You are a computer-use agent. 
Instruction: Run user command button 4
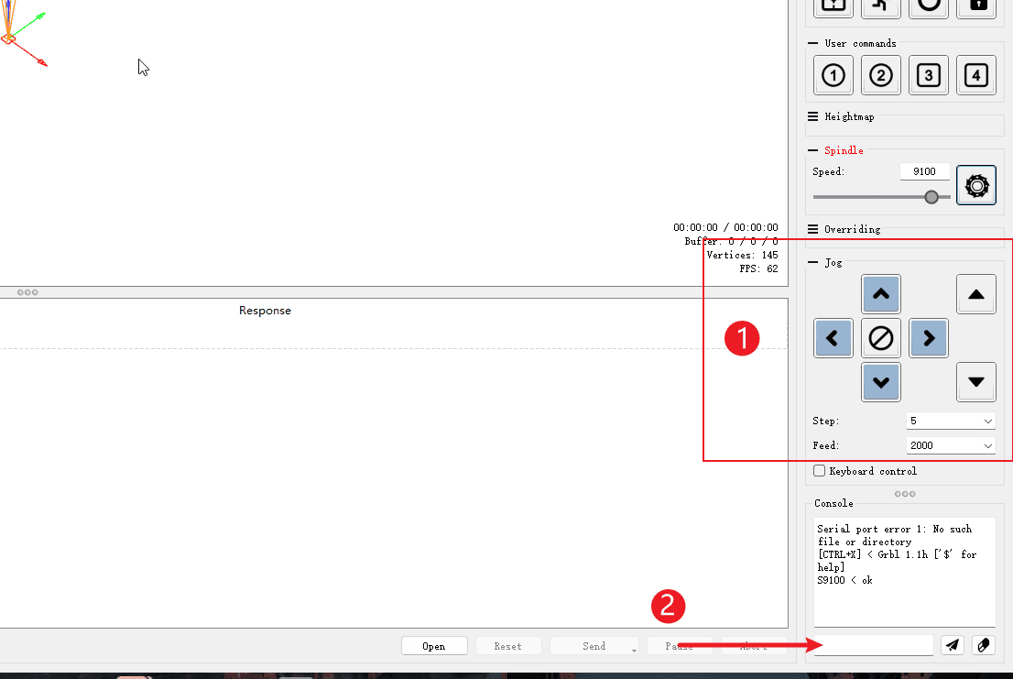point(976,75)
